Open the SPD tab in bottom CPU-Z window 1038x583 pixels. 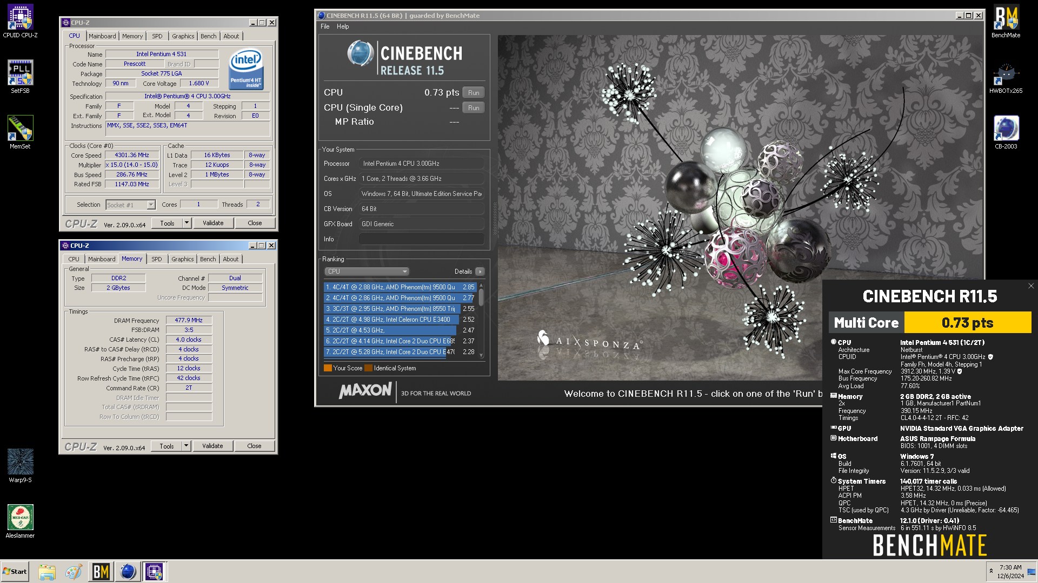(x=157, y=259)
